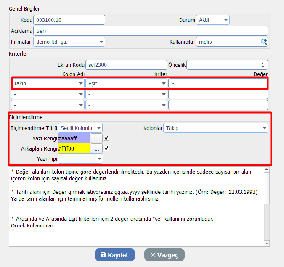Click the Açıklama field containing Seri
Screen dimensions: 284x267
(151, 31)
